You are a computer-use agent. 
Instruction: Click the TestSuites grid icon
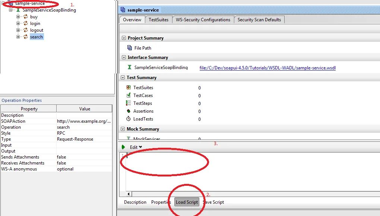pyautogui.click(x=129, y=87)
